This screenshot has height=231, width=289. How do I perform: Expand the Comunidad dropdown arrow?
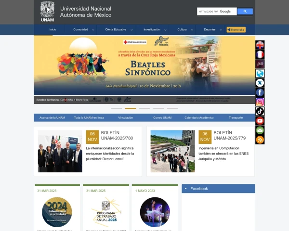coord(93,30)
